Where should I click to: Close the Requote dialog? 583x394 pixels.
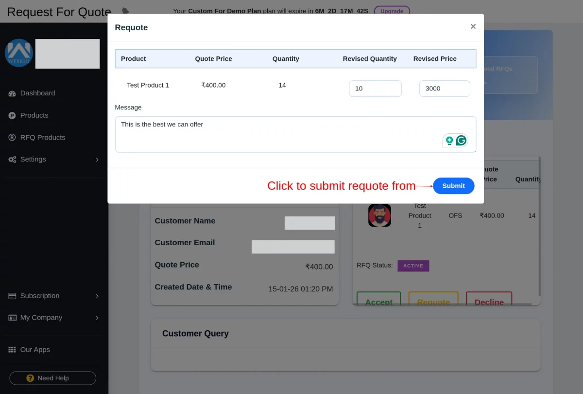(473, 27)
